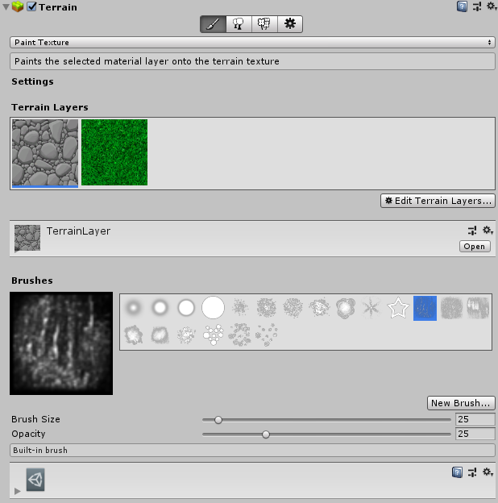Open TerrainLayer gear settings menu
This screenshot has height=503, width=498.
click(x=488, y=231)
